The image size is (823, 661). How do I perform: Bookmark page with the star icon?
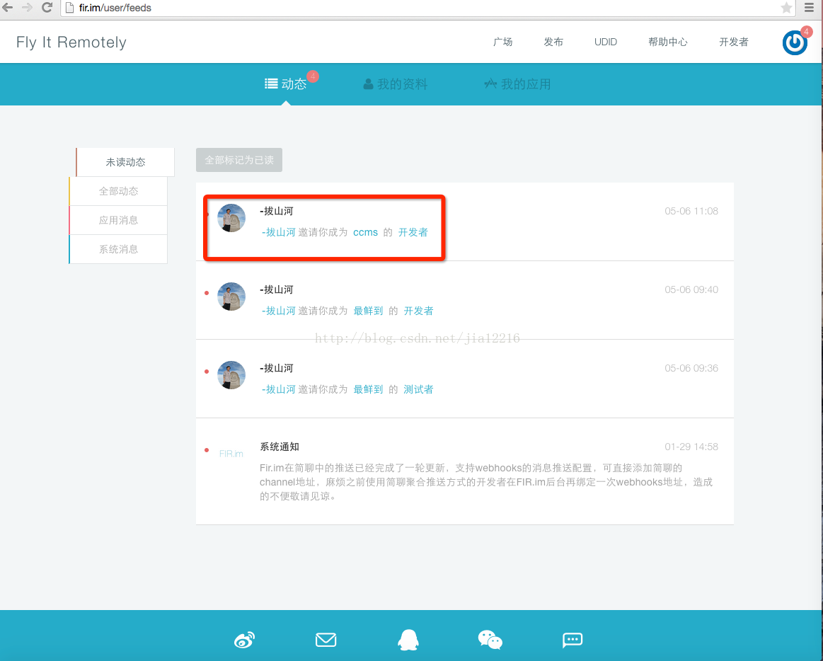[x=786, y=8]
